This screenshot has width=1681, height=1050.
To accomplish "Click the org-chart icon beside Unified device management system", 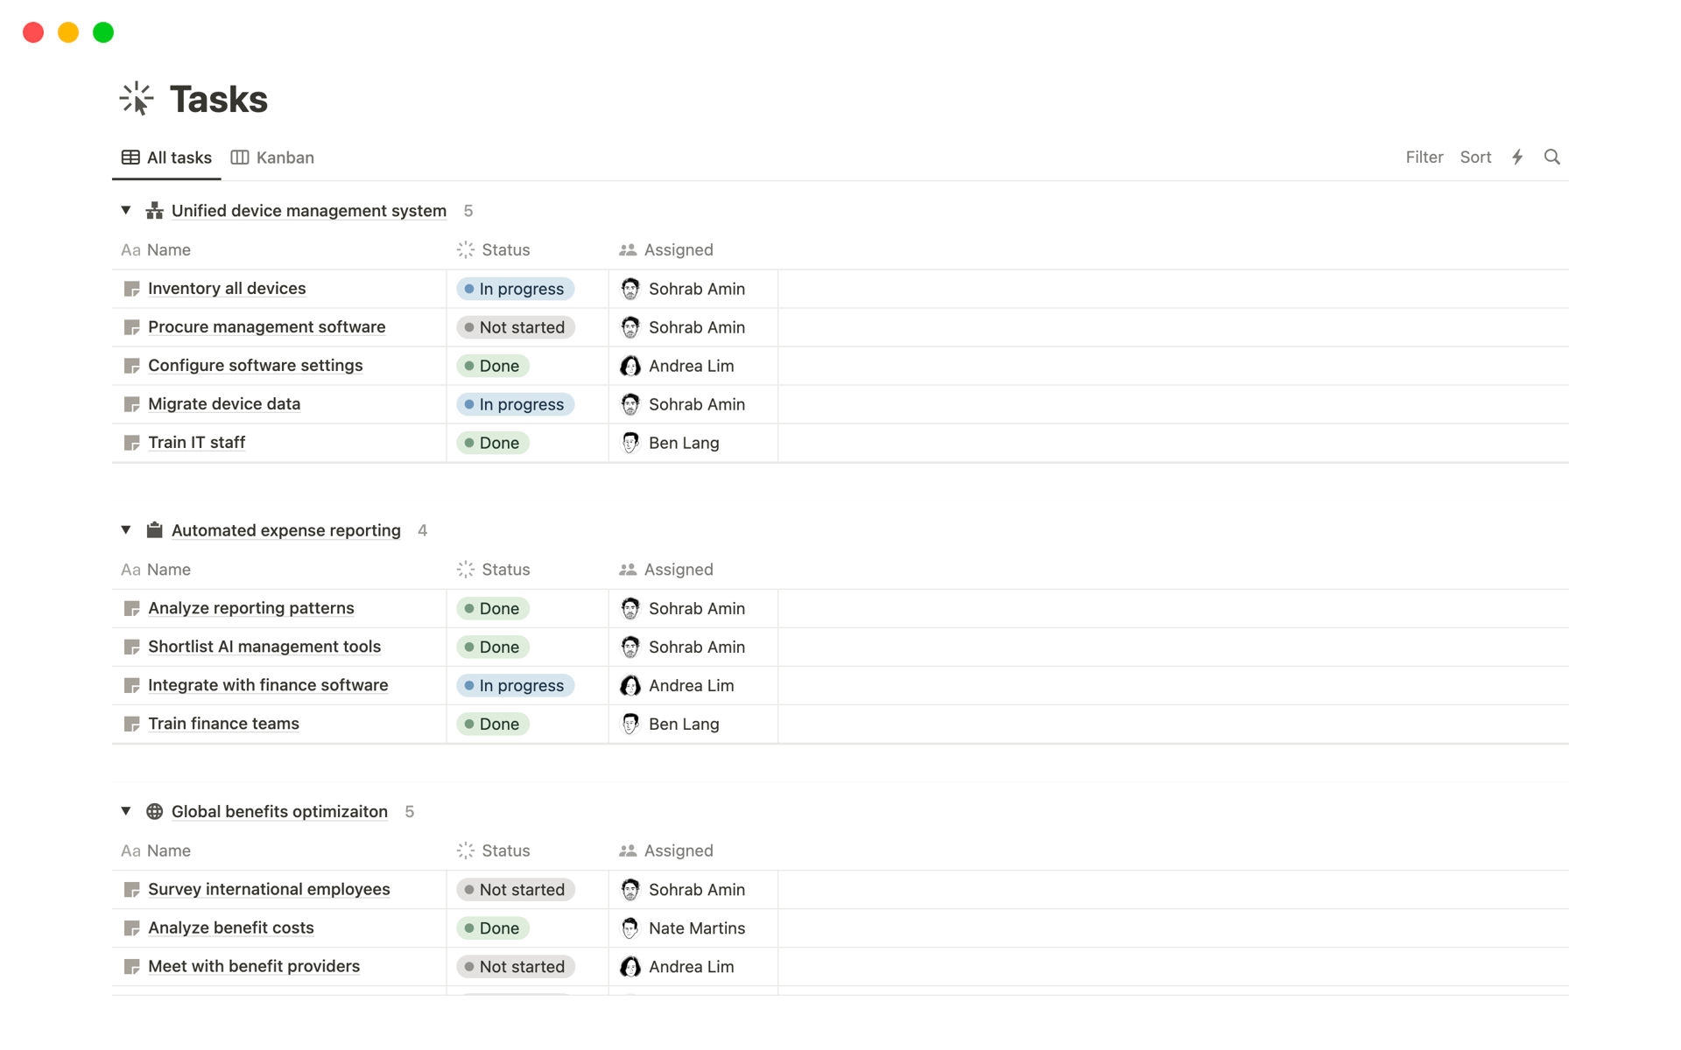I will 154,210.
